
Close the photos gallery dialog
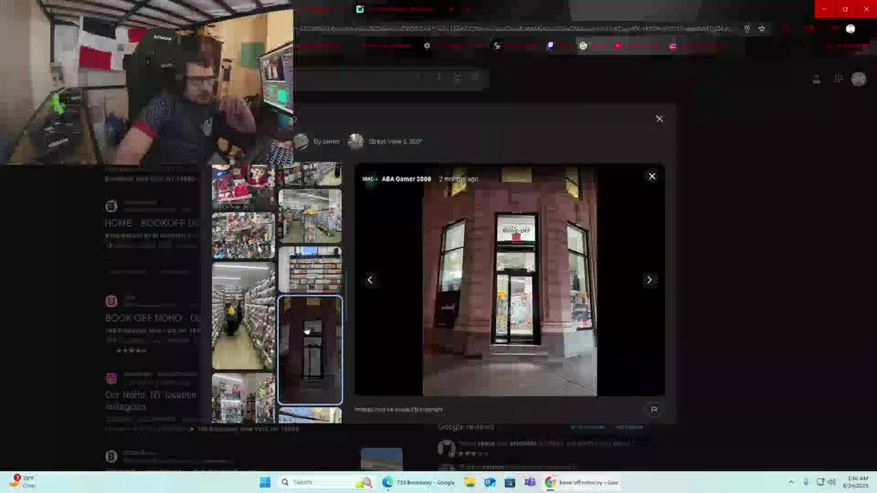coord(659,118)
